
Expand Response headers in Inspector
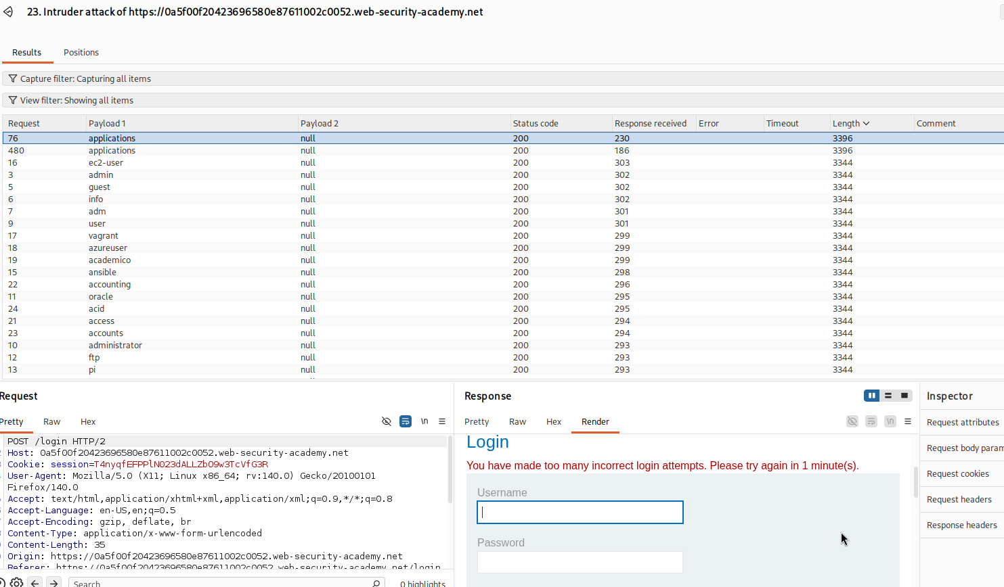tap(962, 525)
